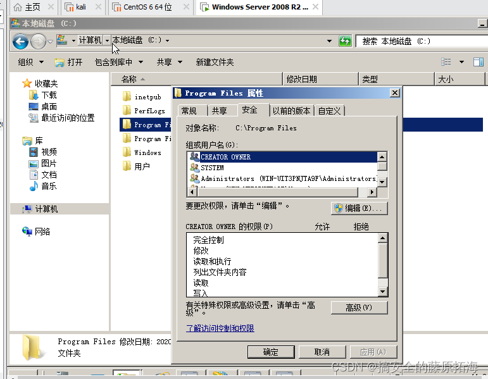The width and height of the screenshot is (488, 379).
Task: Select Administrators in the user list
Action: (282, 178)
